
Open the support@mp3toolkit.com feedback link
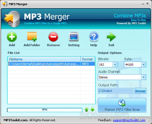(129, 120)
